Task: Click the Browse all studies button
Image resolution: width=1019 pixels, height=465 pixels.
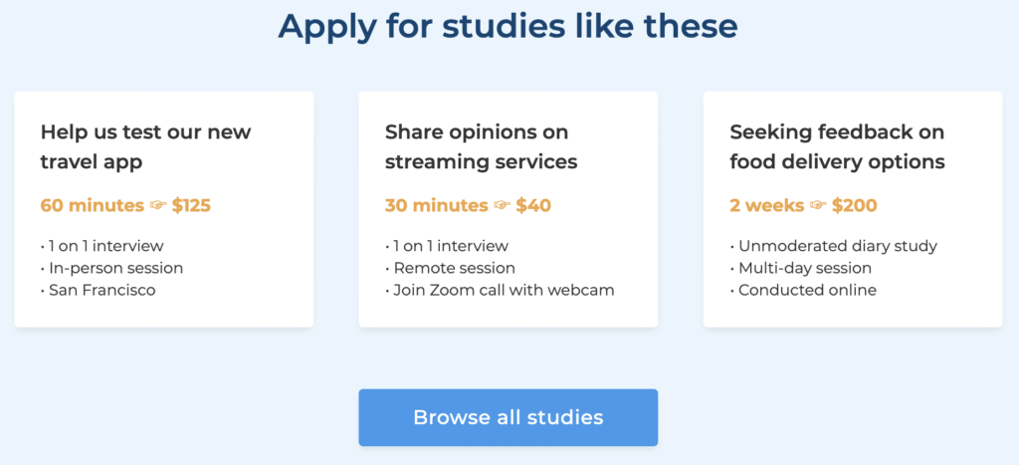Action: tap(508, 417)
